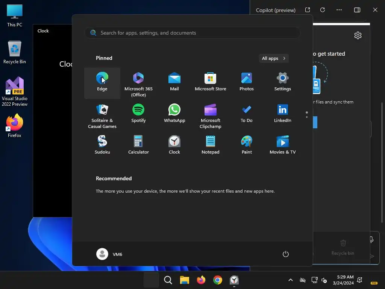
Task: Open Copilot in a new window
Action: pos(308,10)
